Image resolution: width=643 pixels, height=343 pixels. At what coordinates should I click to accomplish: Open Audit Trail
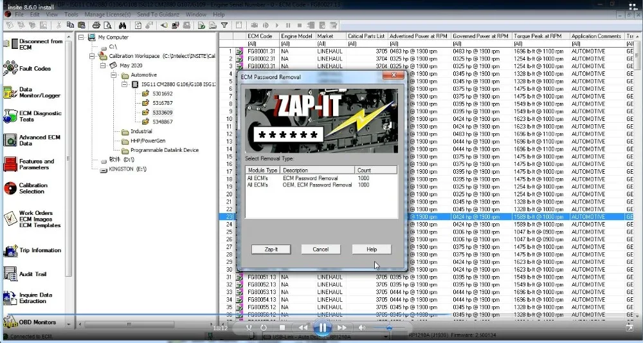(x=25, y=274)
